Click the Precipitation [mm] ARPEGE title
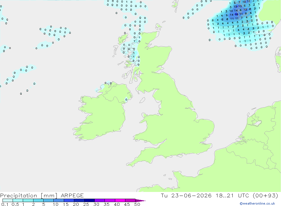This screenshot has width=281, height=206. coord(42,195)
